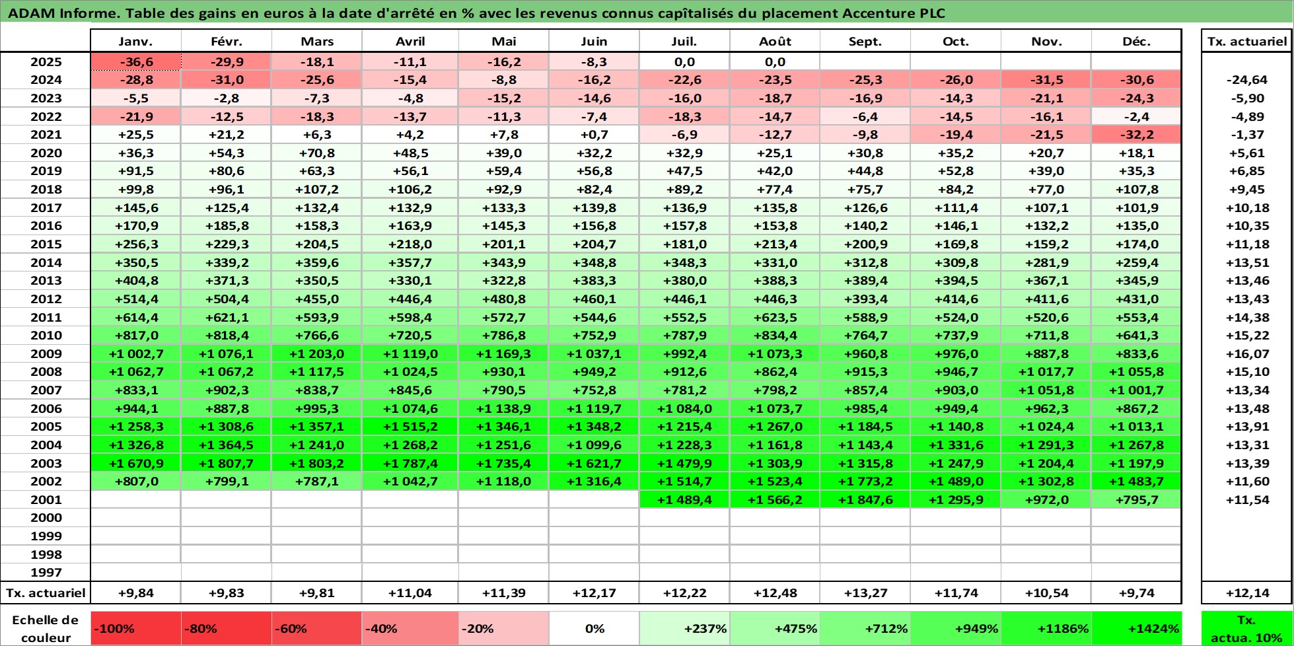Click the +1424% bright green scale swatch
This screenshot has width=1294, height=646.
[x=1136, y=628]
